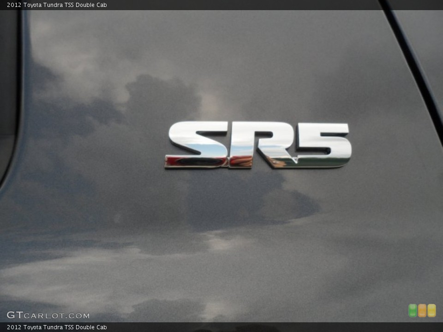This screenshot has height=332, width=443.
Task: Click the bottom caption "2012 Toyota Tundra TSS Double Cab"
Action: tap(57, 327)
